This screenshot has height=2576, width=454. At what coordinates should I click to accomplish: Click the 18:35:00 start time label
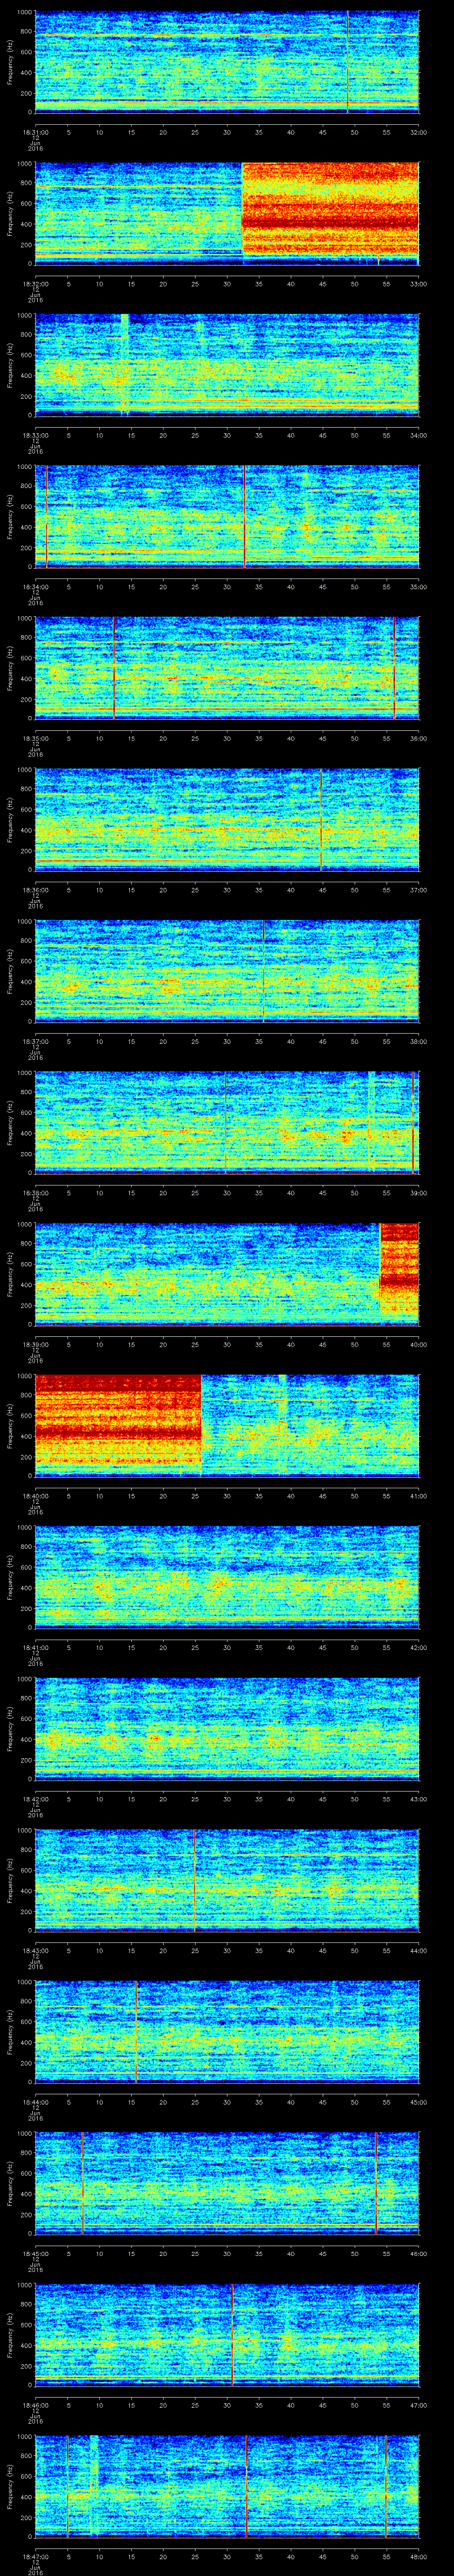click(x=36, y=738)
